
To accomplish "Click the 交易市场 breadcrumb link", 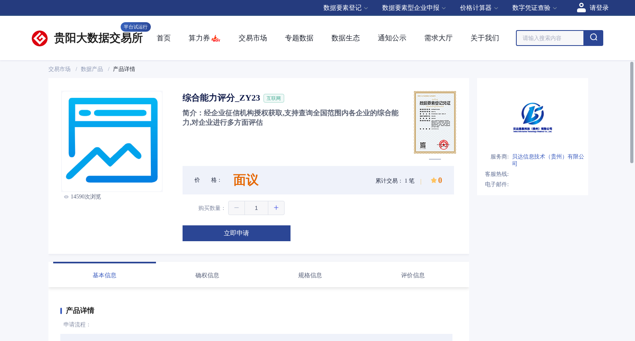I will (x=60, y=69).
